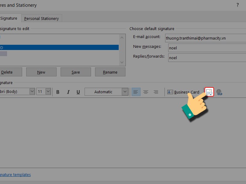The height and width of the screenshot is (184, 246).
Task: Open the New messages signature dropdown
Action: point(207,48)
